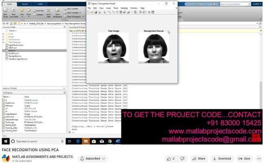265x163 pixels.
Task: Click the YouTube Subscribed button
Action: coord(93,159)
